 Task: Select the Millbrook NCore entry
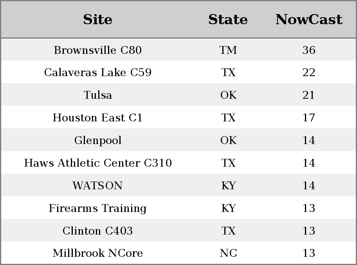[x=98, y=253]
